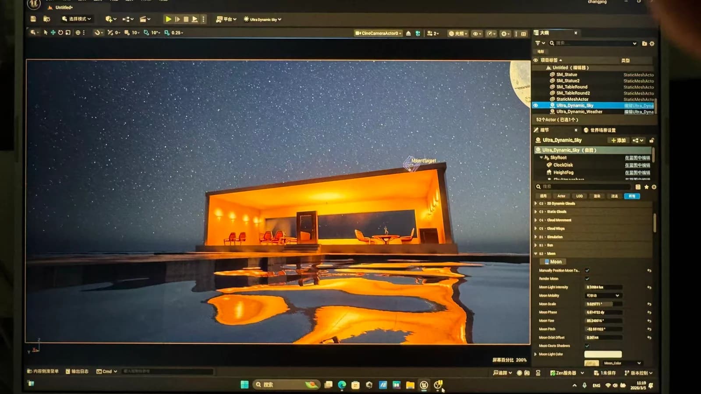Viewport: 701px width, 394px height.
Task: Toggle rotation snapping icon next to 10°
Action: 146,33
